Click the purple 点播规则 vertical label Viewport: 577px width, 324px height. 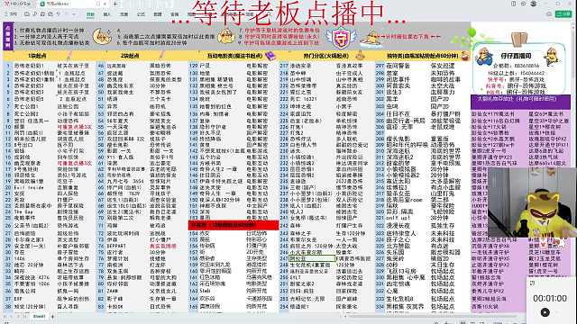tap(8, 37)
